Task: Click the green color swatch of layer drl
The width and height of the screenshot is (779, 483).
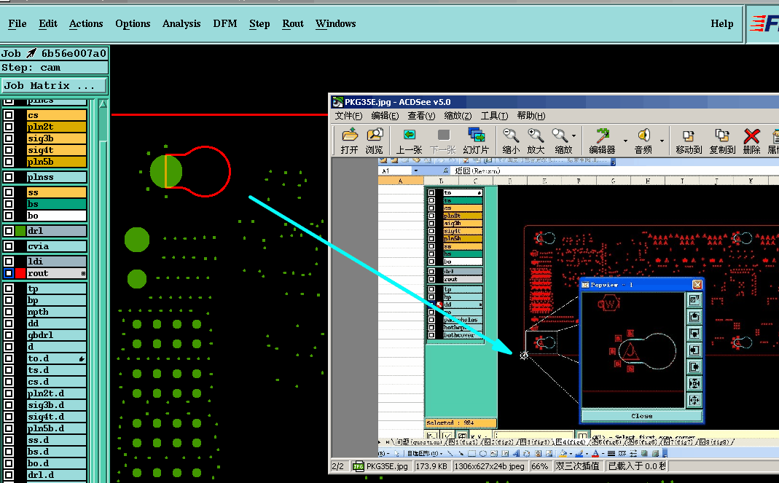Action: (20, 230)
